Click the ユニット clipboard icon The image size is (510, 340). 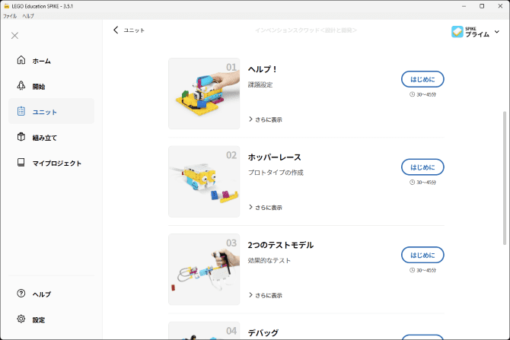21,112
